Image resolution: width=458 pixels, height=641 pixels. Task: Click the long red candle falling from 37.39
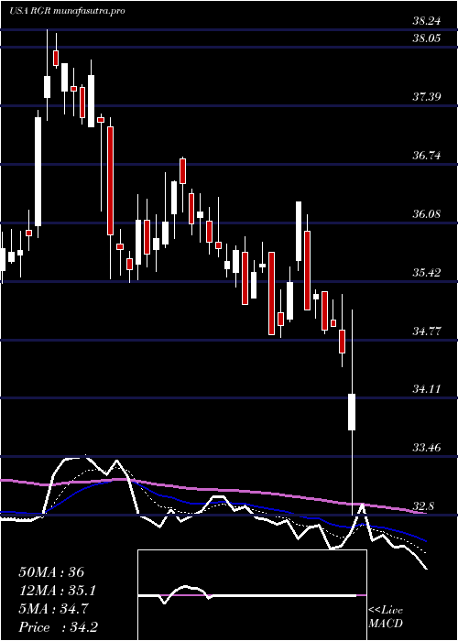tap(110, 181)
